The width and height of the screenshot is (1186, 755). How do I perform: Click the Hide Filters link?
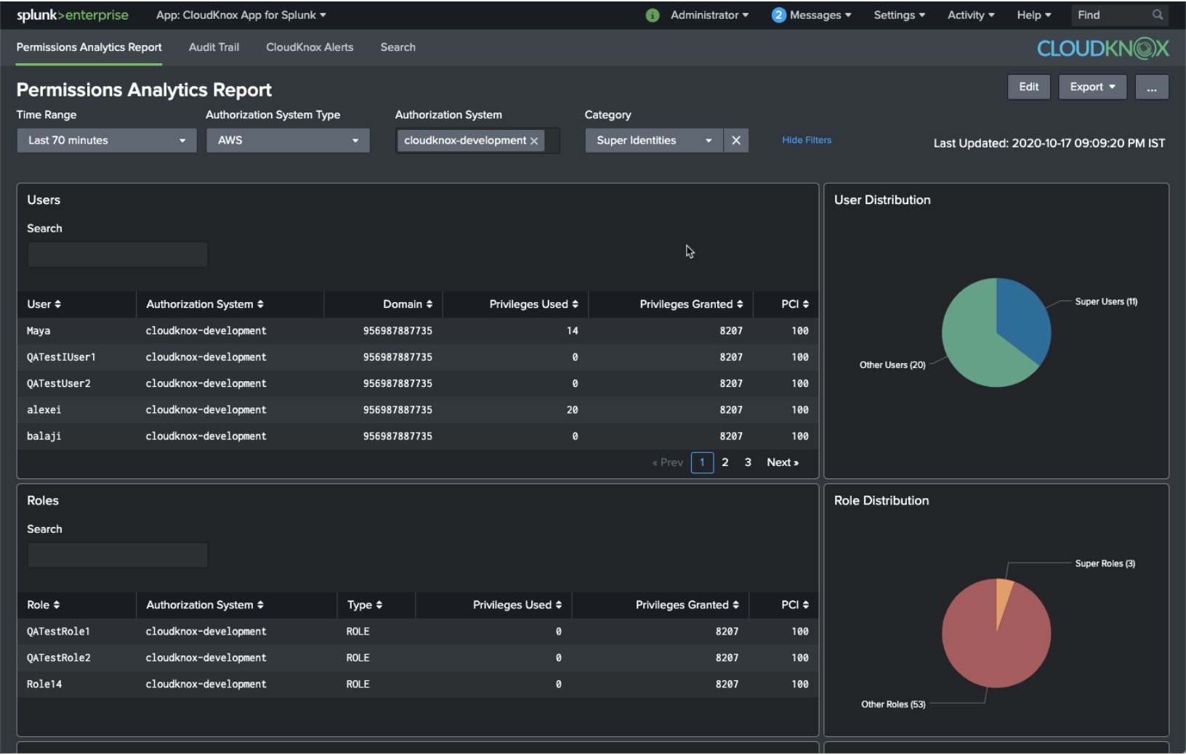[x=806, y=140]
